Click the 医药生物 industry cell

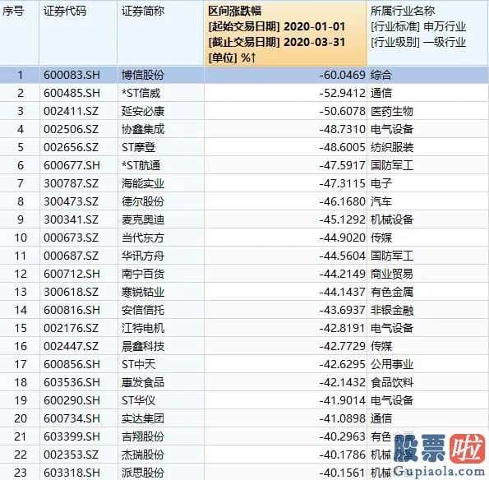392,111
